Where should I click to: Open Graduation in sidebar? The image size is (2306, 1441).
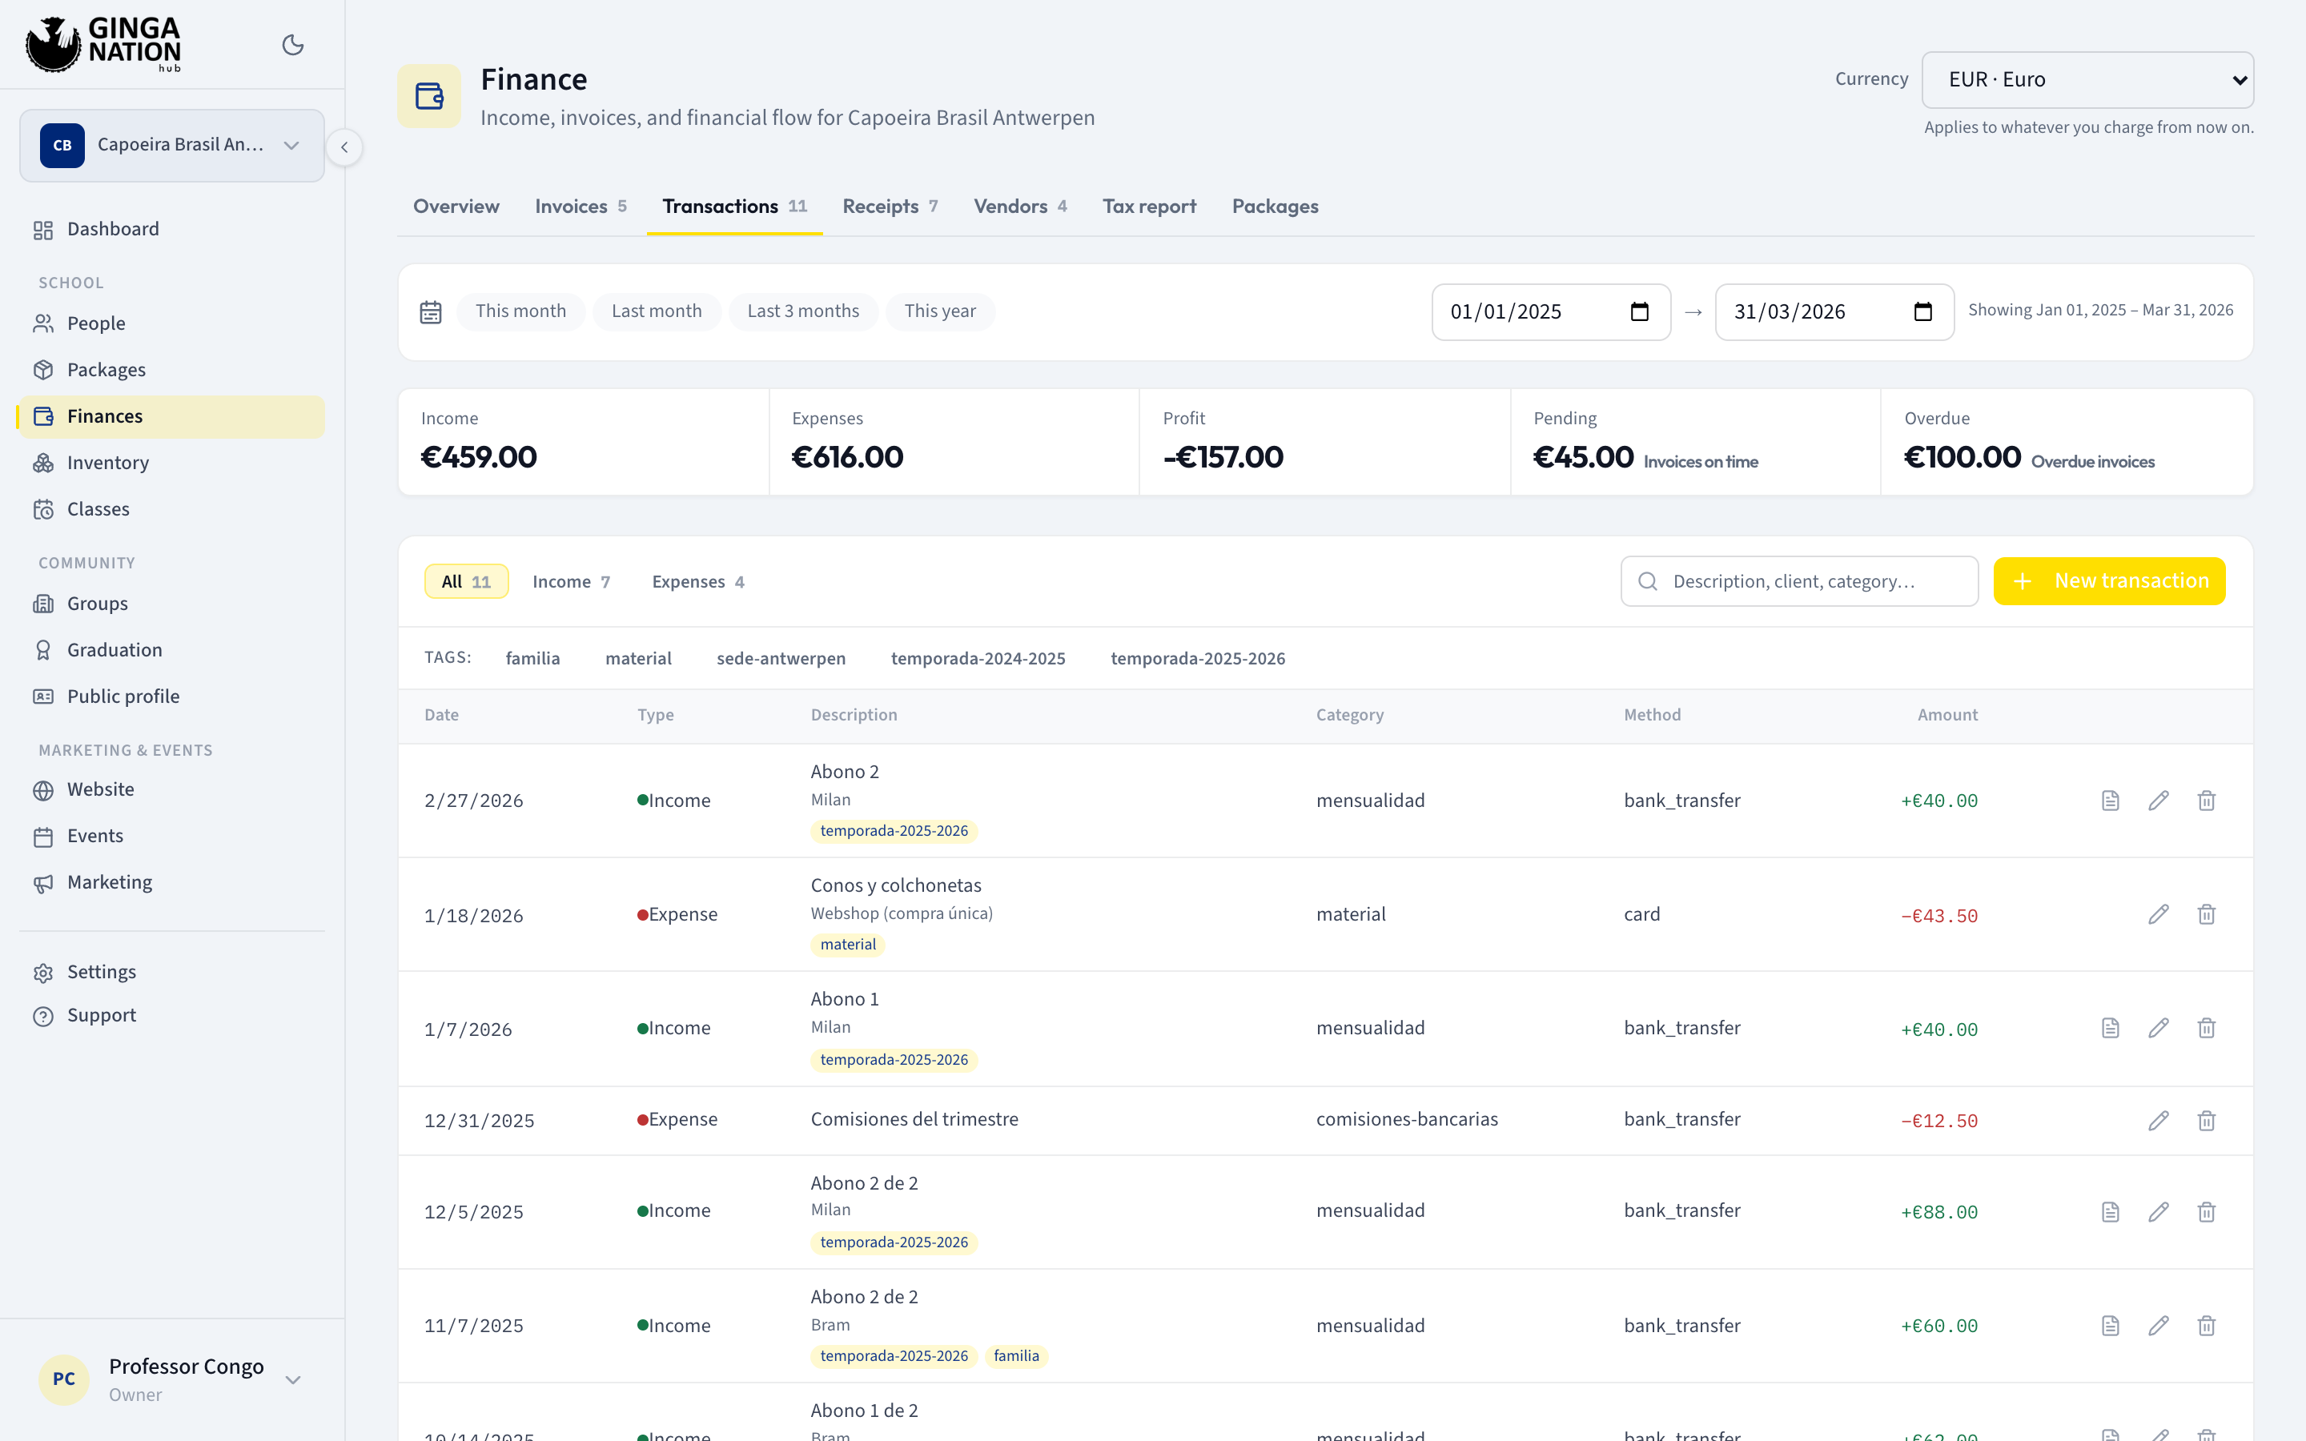171,650
